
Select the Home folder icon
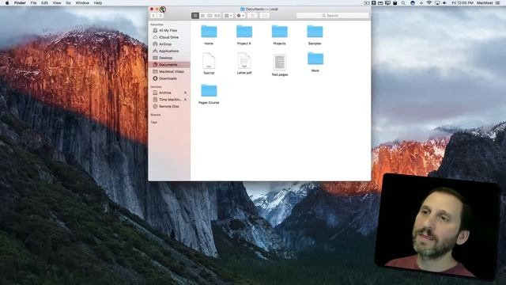[209, 32]
